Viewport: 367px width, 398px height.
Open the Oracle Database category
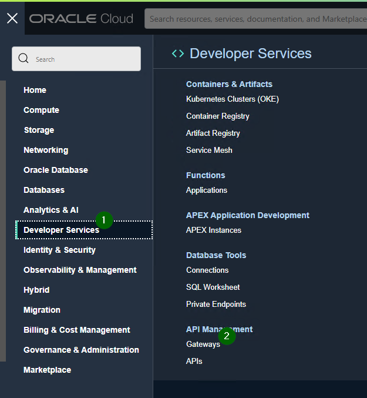56,170
